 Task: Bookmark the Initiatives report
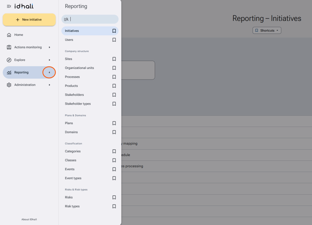[114, 31]
